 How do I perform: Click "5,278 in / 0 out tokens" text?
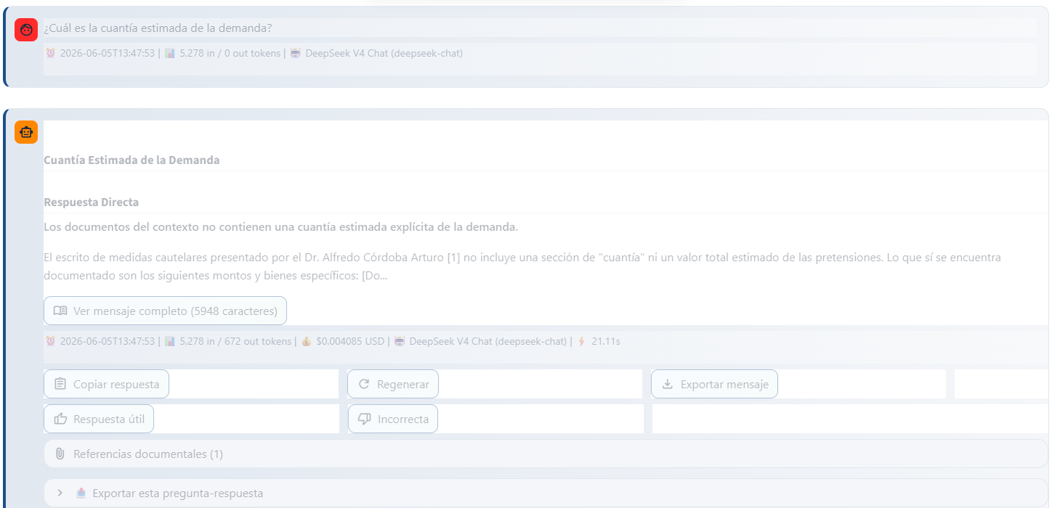click(x=230, y=53)
